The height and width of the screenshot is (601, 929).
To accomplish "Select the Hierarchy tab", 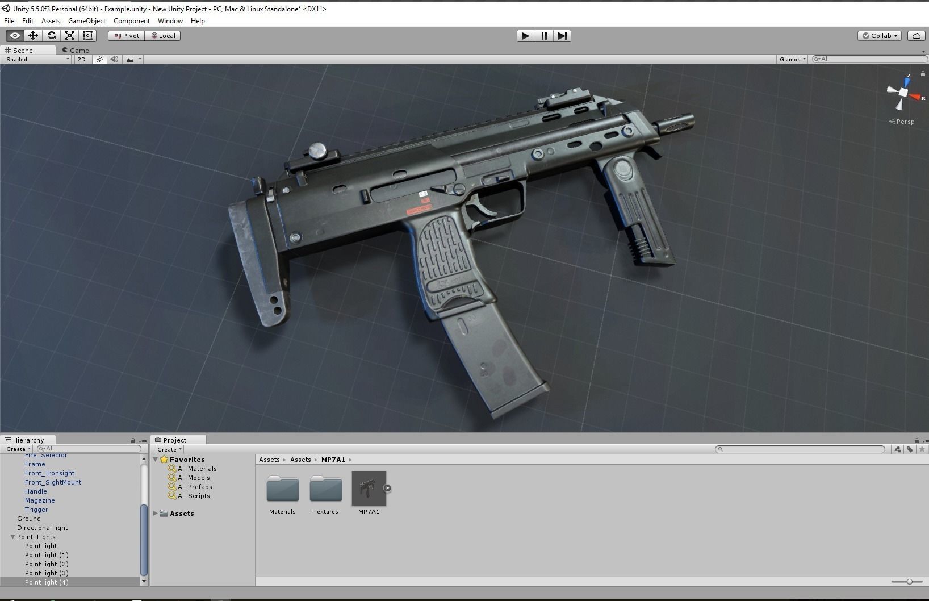I will (x=28, y=440).
